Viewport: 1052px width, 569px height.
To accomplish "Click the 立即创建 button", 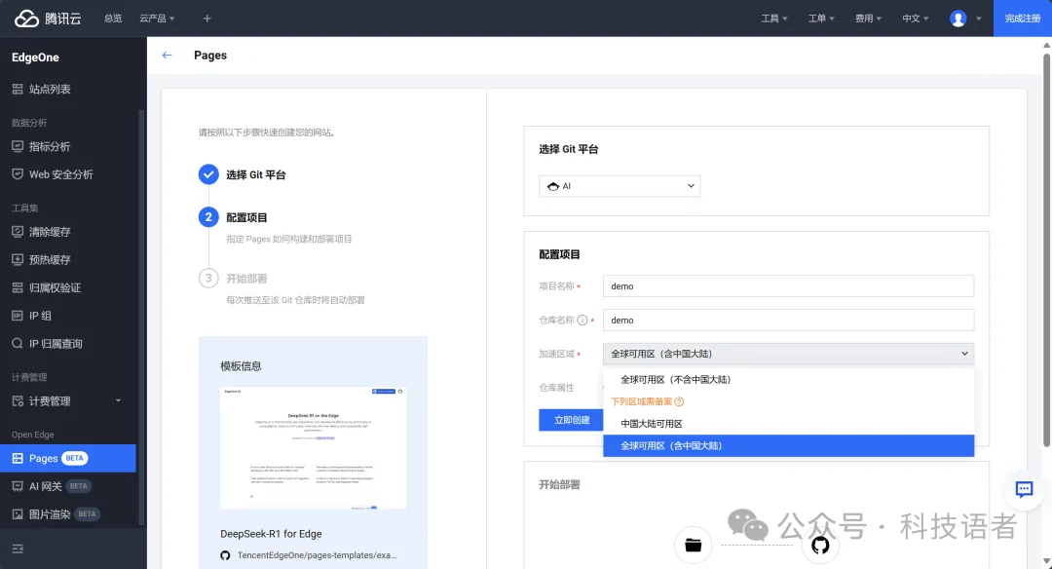I will coord(571,420).
